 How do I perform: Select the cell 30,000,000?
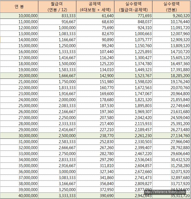[x=19, y=136]
